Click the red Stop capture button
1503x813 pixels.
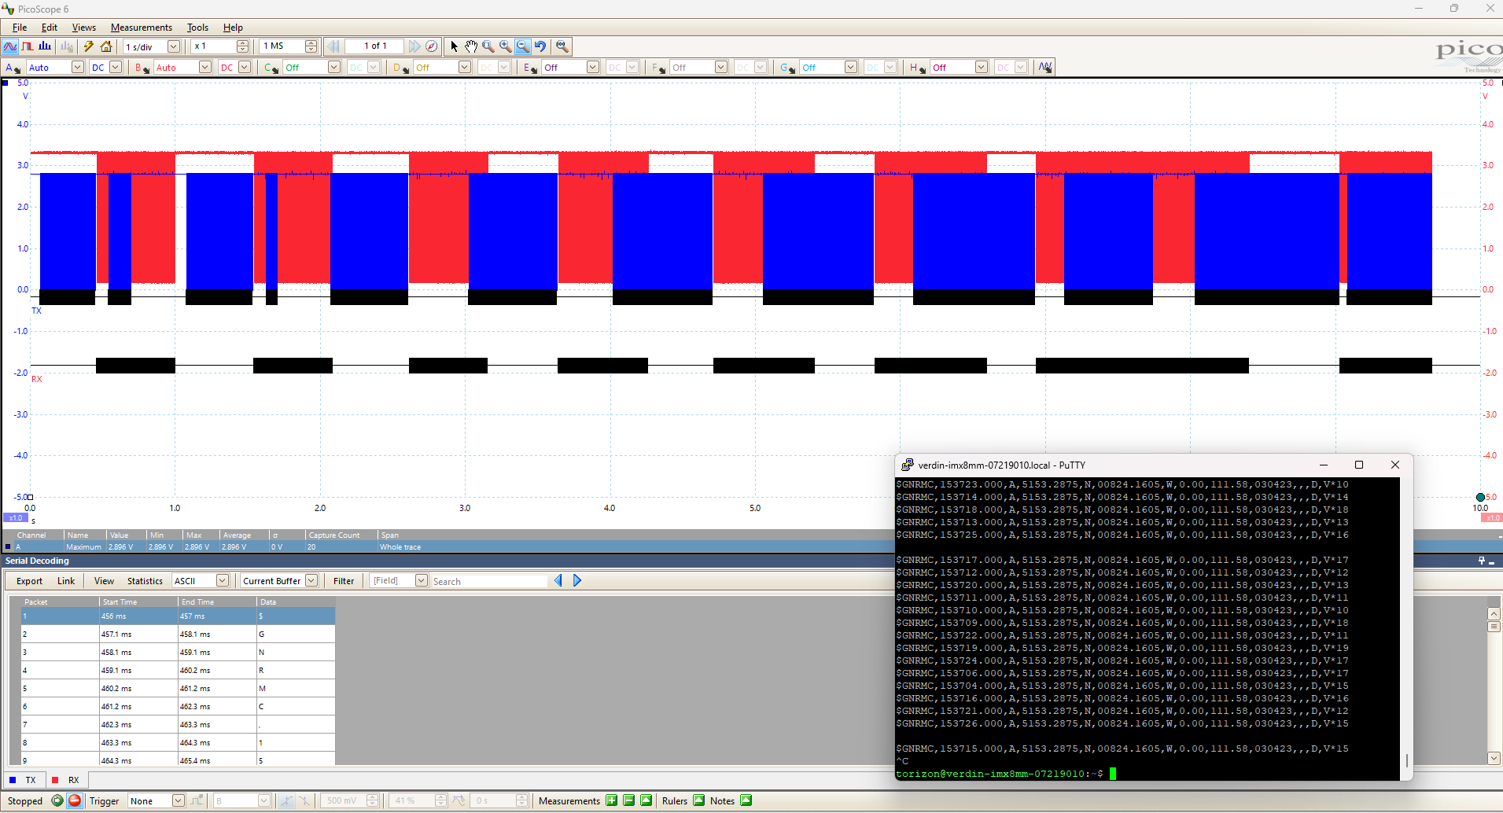click(75, 800)
